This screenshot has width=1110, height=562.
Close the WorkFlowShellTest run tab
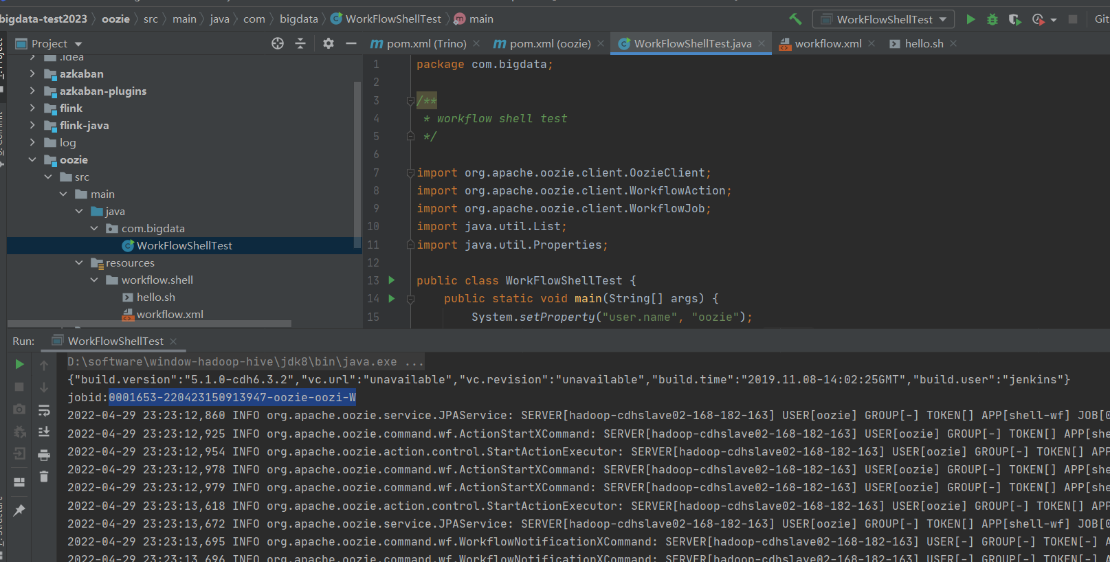pos(173,341)
